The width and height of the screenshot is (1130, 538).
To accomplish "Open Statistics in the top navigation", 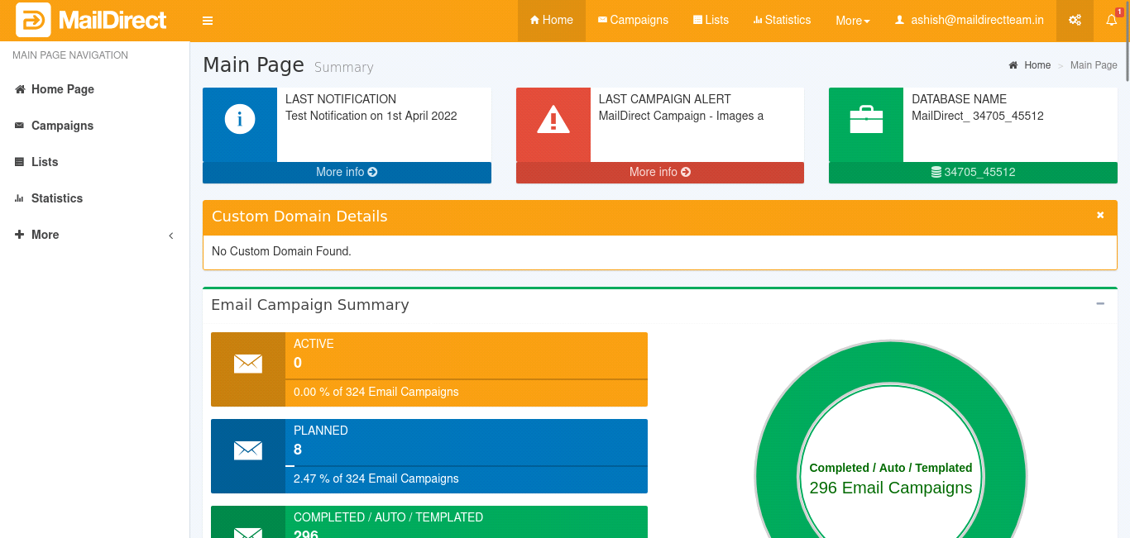I will pyautogui.click(x=782, y=21).
